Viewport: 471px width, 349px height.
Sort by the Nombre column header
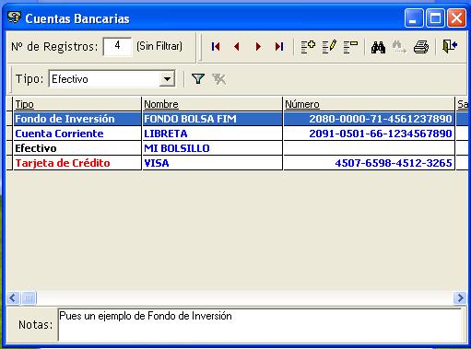coord(212,104)
